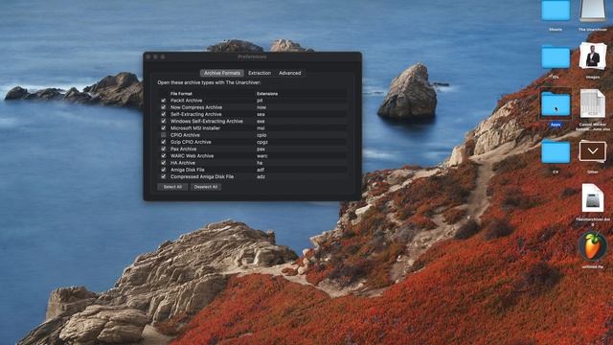Enable the CPIO Archive checkbox

(164, 135)
